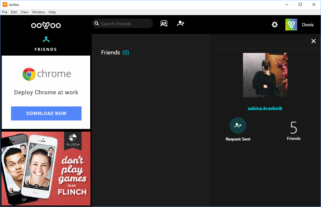
Task: Maximize the ooVoo window
Action: tap(300, 4)
